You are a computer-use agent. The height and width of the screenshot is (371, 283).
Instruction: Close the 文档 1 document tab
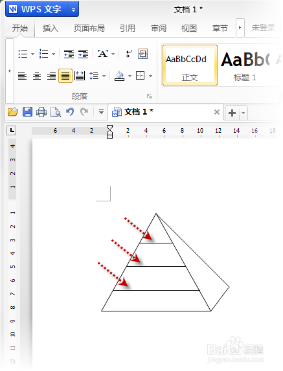coord(217,112)
